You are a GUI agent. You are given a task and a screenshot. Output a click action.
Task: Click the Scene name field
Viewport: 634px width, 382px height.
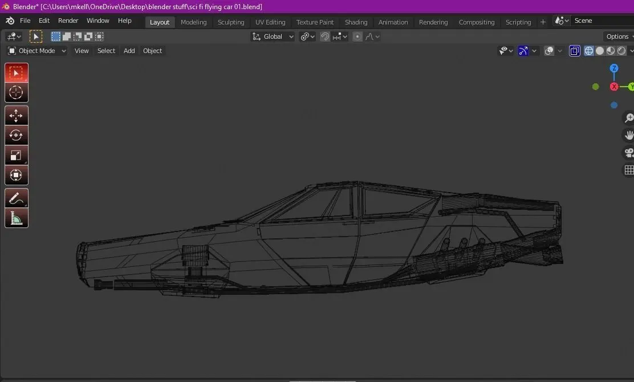603,21
